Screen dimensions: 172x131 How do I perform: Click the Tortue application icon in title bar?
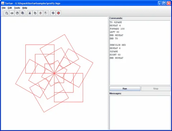(3, 3)
